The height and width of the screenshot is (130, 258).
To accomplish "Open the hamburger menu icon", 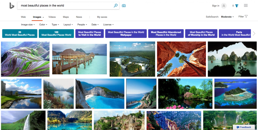I will click(246, 6).
